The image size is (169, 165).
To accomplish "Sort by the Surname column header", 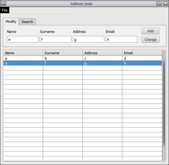I will tap(63, 53).
